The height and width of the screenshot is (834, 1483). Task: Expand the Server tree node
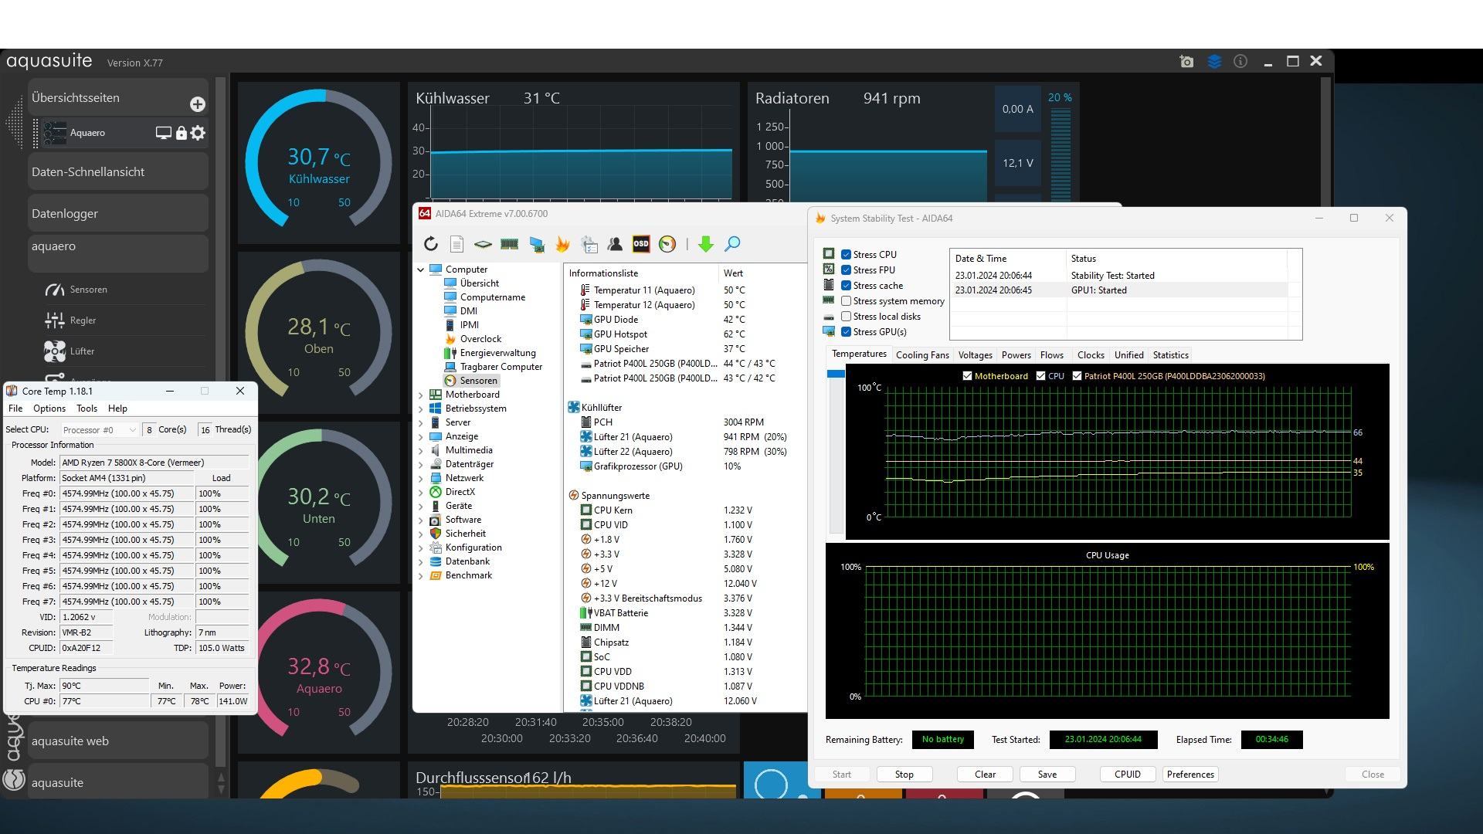(x=421, y=422)
